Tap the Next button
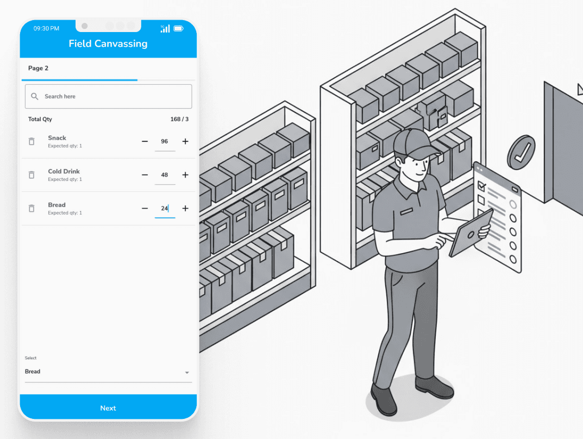Screen dimensions: 583x439 [108, 407]
